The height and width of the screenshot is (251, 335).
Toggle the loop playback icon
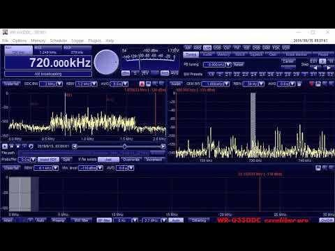pos(31,146)
